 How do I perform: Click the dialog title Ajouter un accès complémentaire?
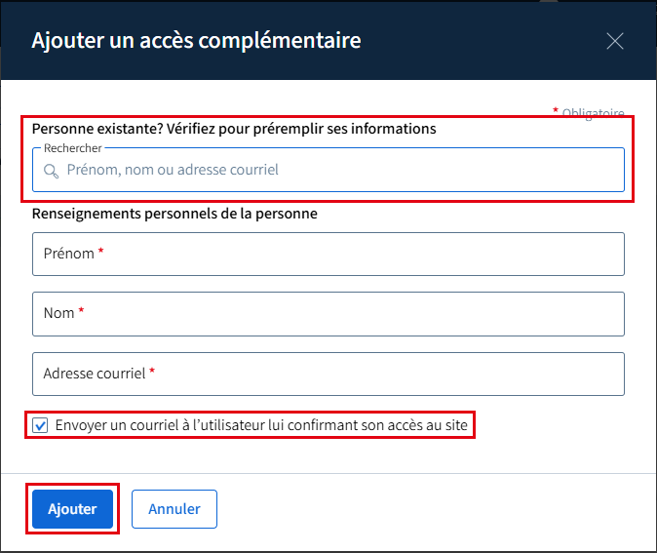click(x=196, y=41)
